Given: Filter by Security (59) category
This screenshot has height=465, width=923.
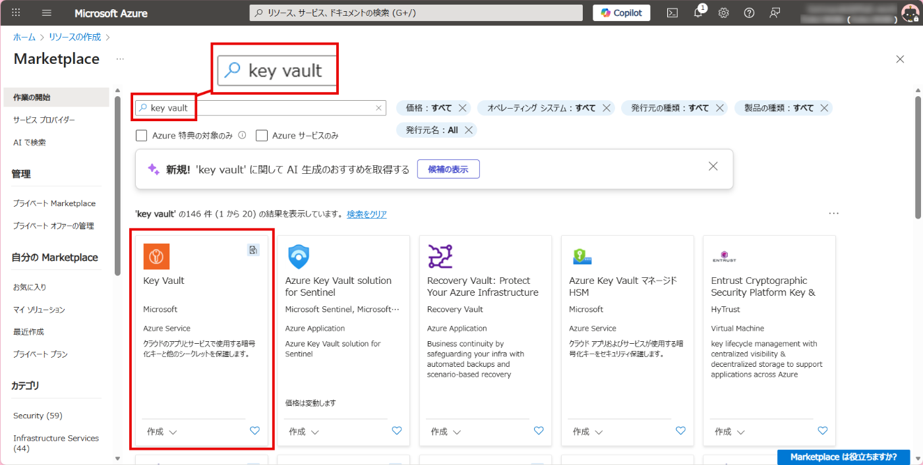Looking at the screenshot, I should [38, 416].
